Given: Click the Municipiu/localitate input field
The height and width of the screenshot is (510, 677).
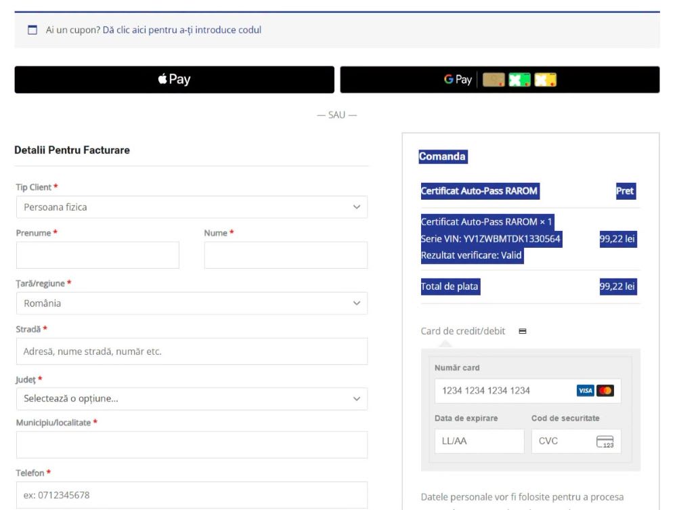Looking at the screenshot, I should [x=192, y=445].
